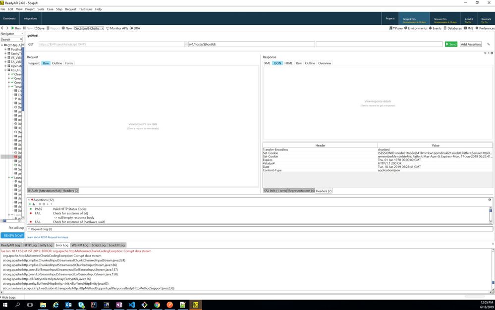Click the Add Assertion button
This screenshot has width=495, height=310.
(470, 44)
